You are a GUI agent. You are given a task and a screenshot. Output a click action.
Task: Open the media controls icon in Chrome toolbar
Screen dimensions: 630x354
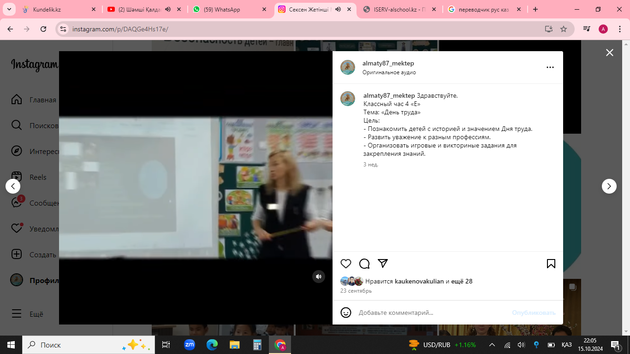(587, 29)
